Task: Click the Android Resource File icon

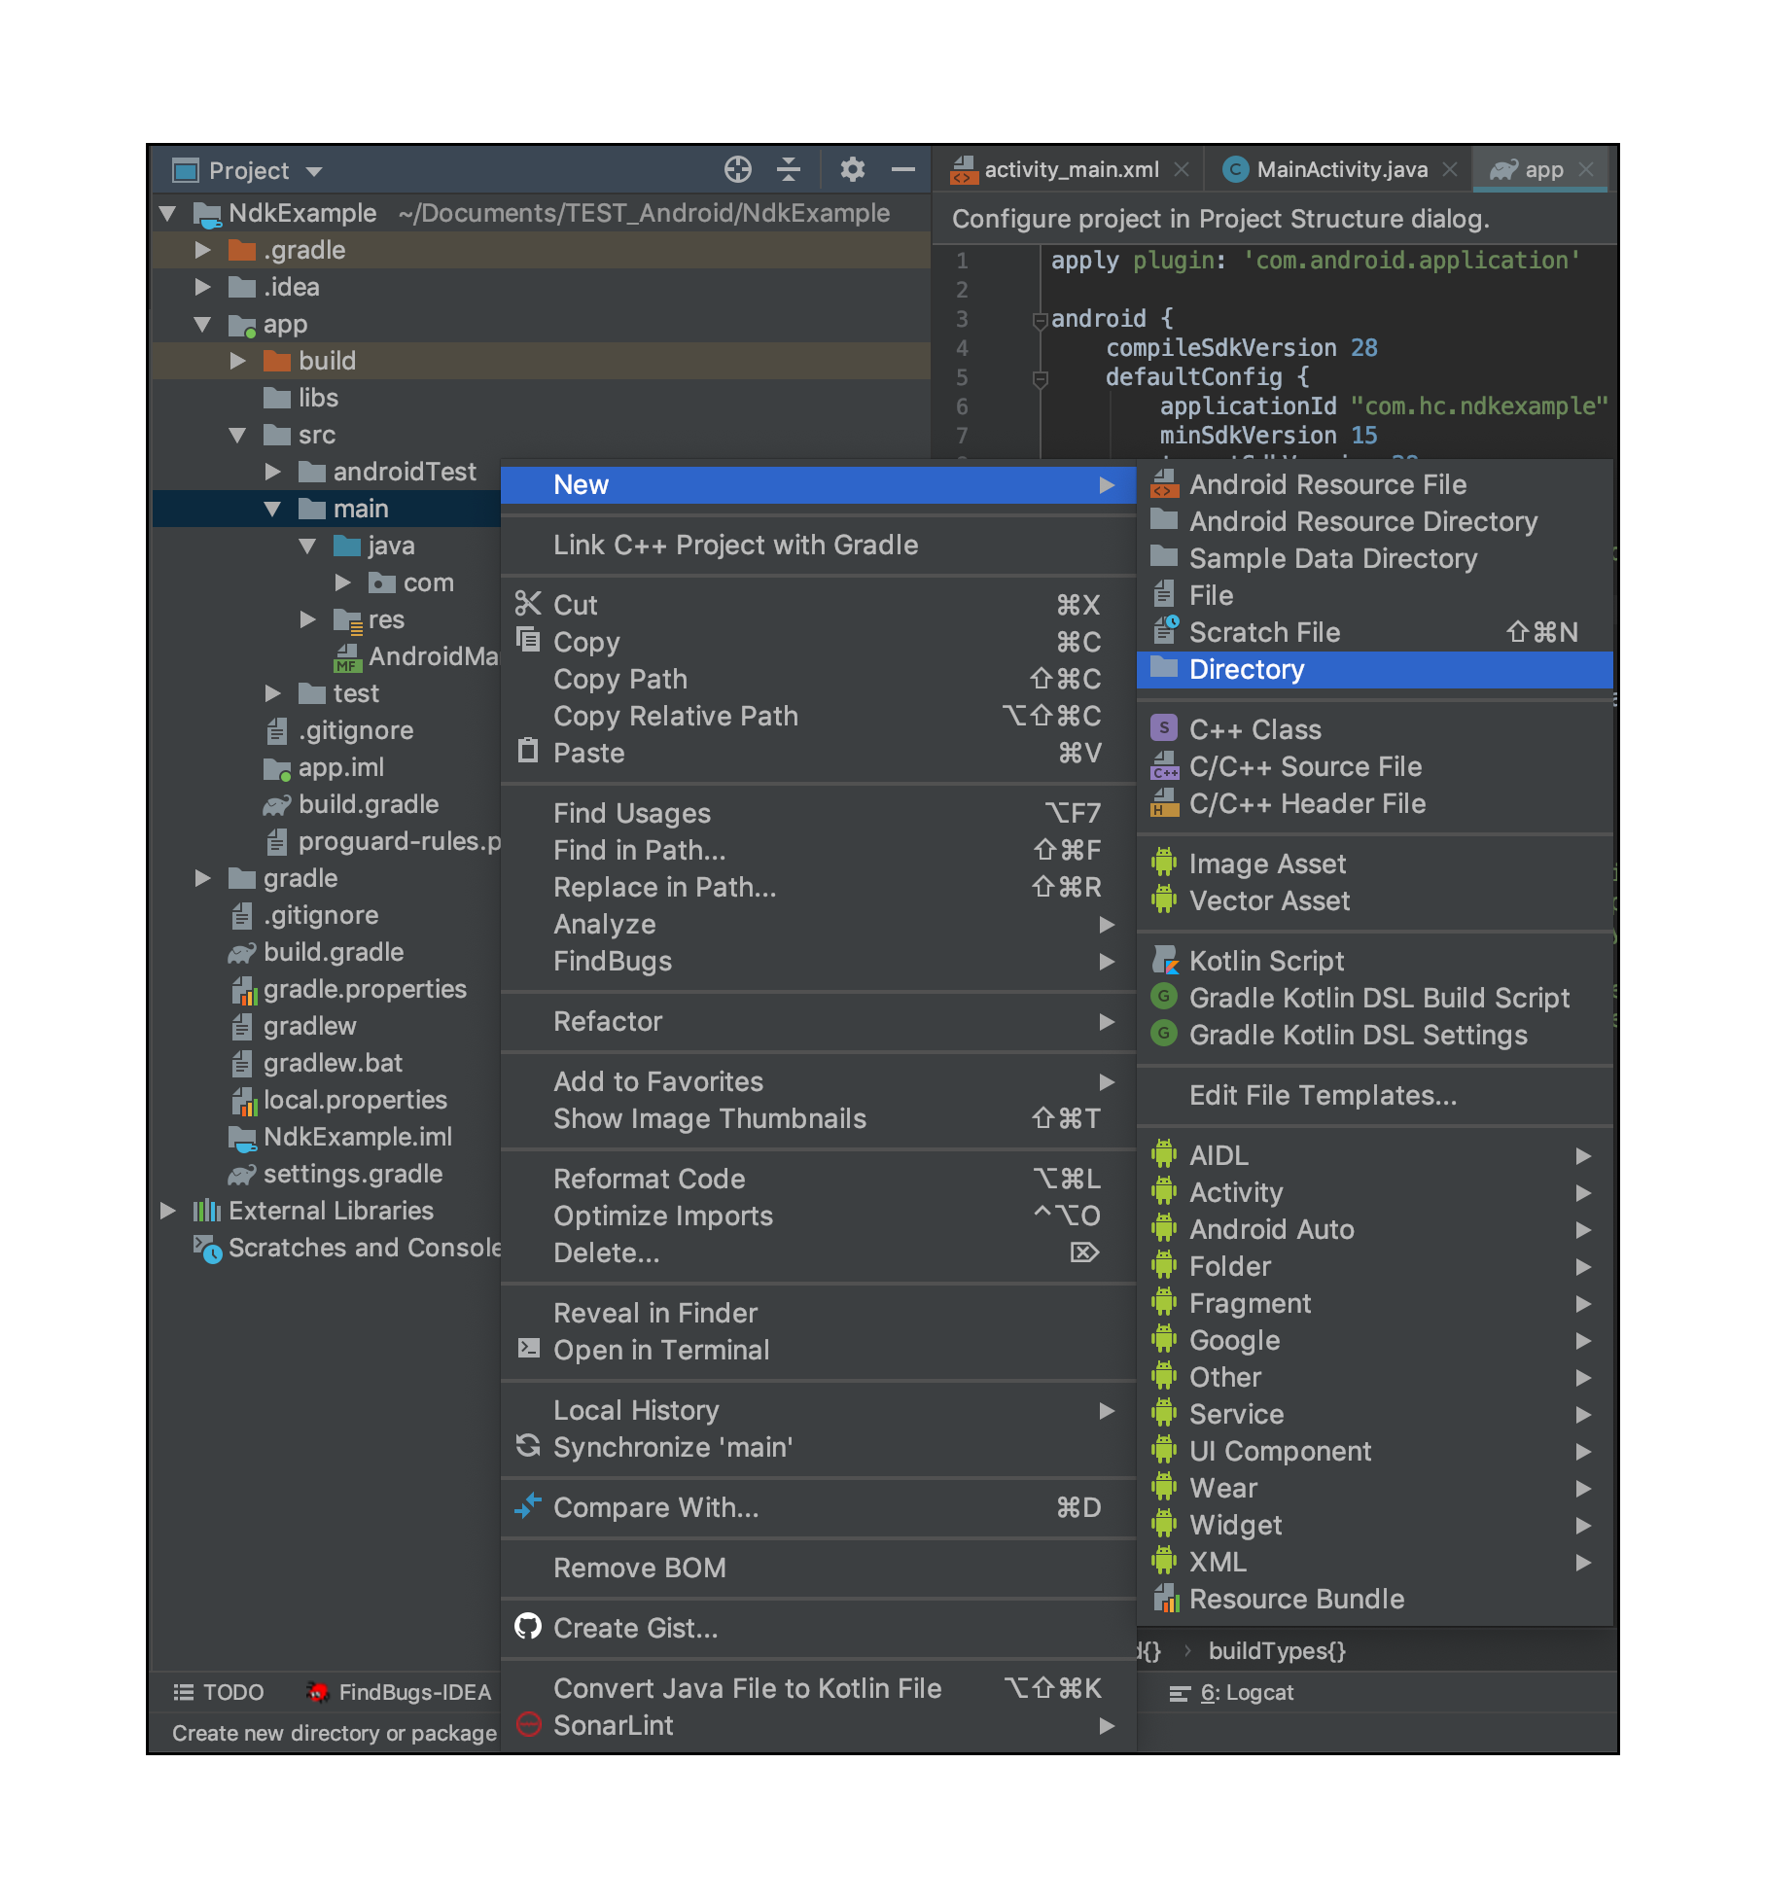Action: 1164,483
